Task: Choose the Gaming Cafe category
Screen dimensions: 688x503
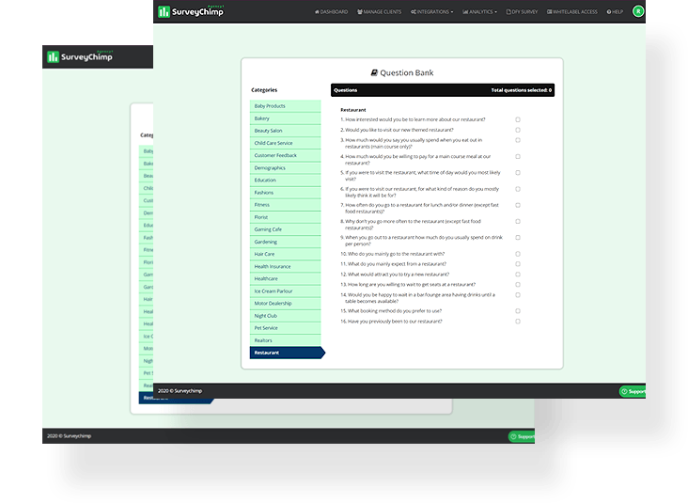Action: tap(285, 229)
